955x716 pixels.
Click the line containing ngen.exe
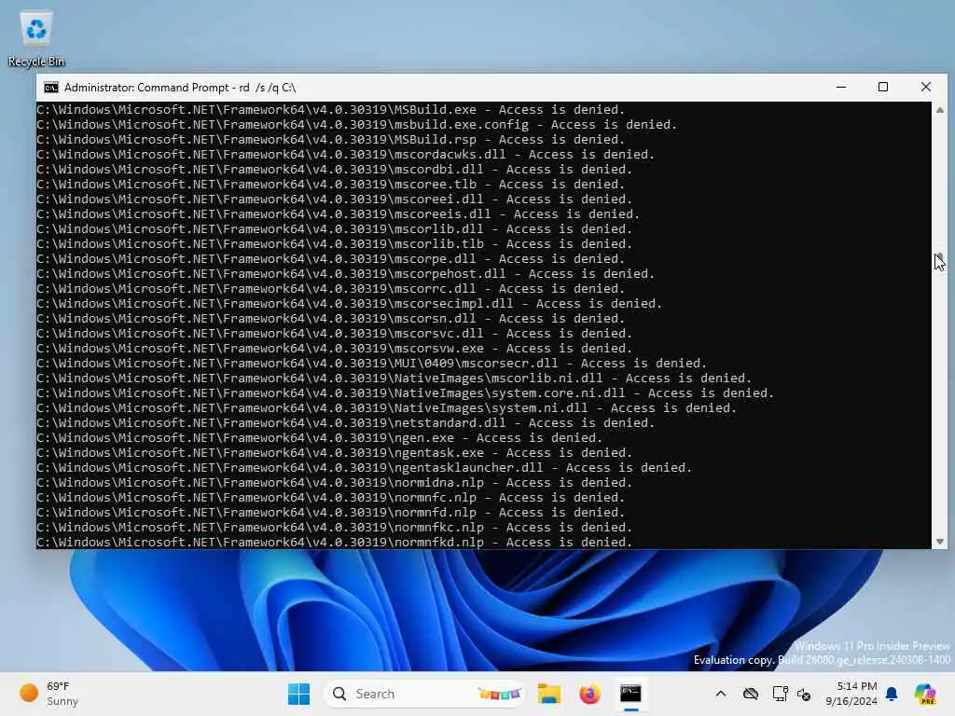click(x=320, y=438)
